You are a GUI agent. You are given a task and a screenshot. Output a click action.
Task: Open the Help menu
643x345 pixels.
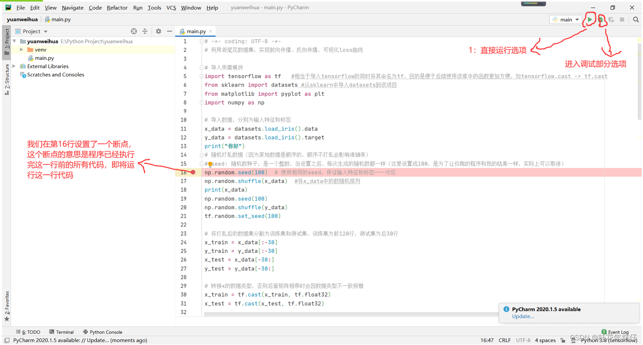pyautogui.click(x=212, y=8)
